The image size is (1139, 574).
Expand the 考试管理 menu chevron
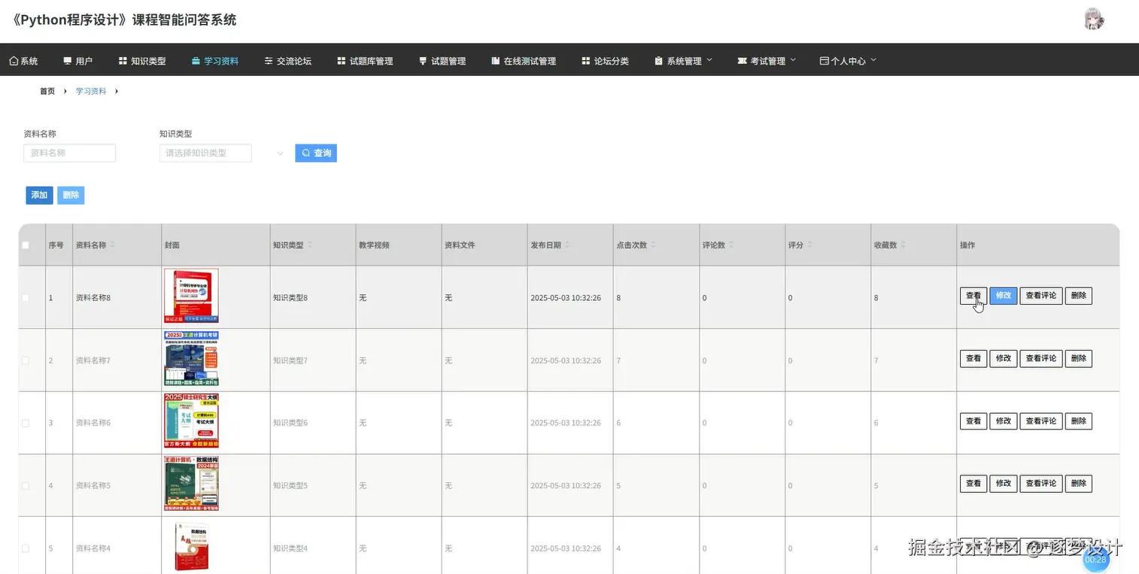click(x=793, y=60)
